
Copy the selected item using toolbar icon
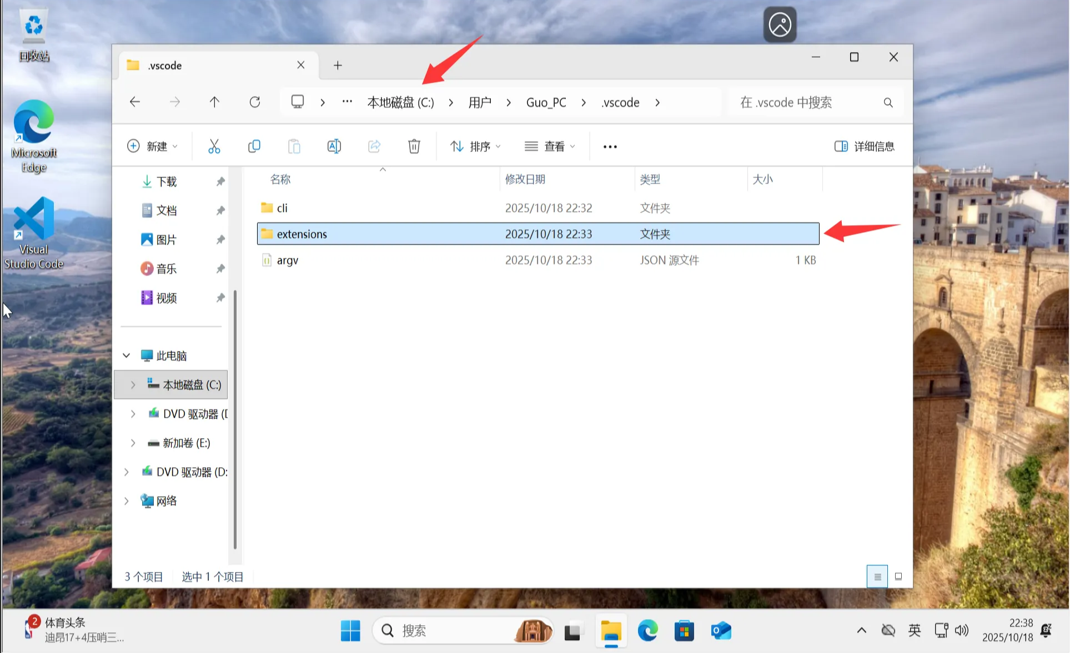254,146
